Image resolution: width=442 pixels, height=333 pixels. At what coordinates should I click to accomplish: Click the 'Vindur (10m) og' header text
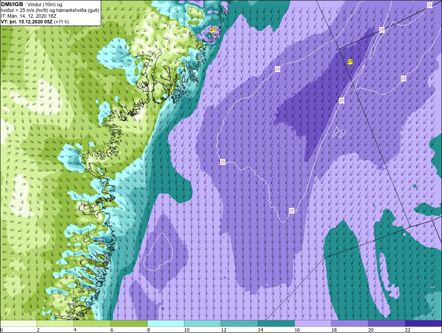click(x=46, y=5)
